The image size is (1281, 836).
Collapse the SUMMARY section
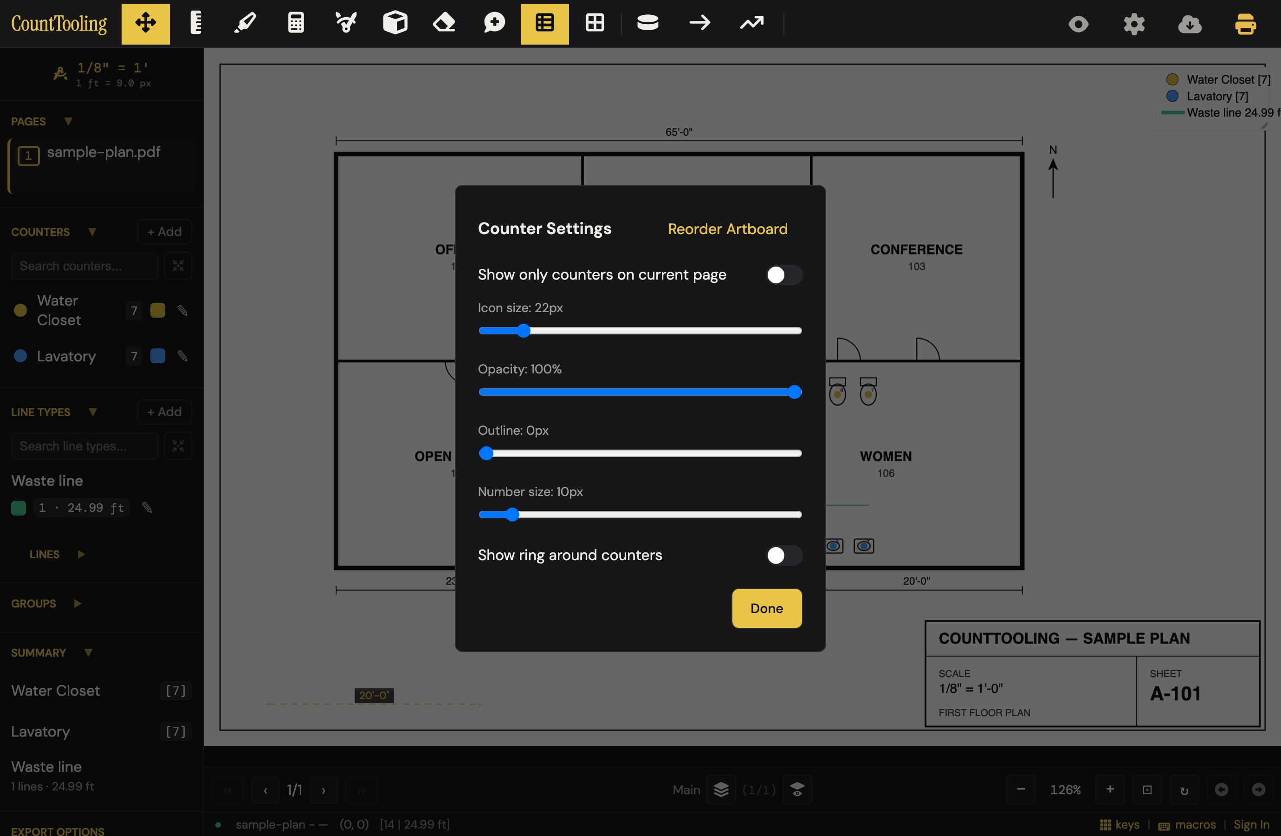point(88,653)
